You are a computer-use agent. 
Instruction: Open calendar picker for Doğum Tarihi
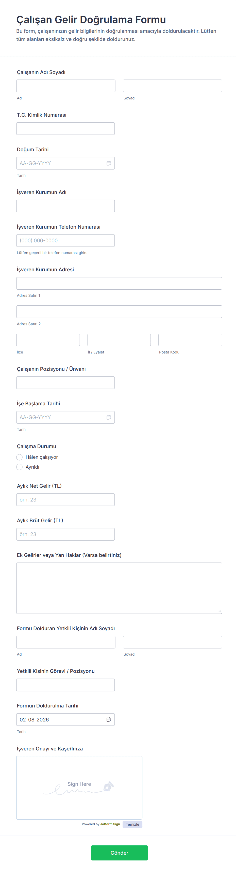coord(109,163)
